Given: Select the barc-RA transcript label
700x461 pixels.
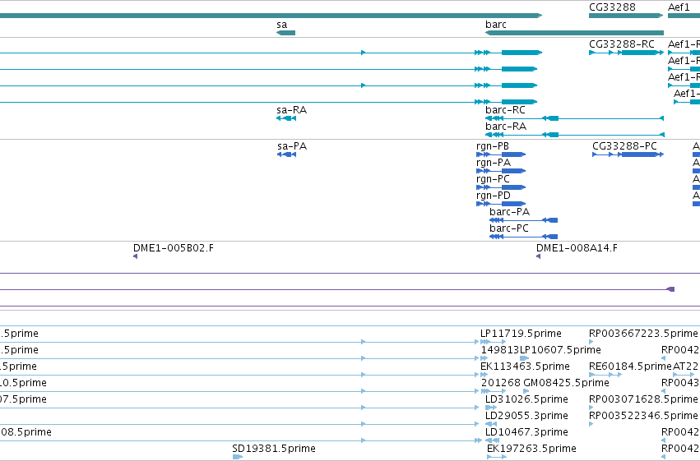Looking at the screenshot, I should tap(506, 127).
